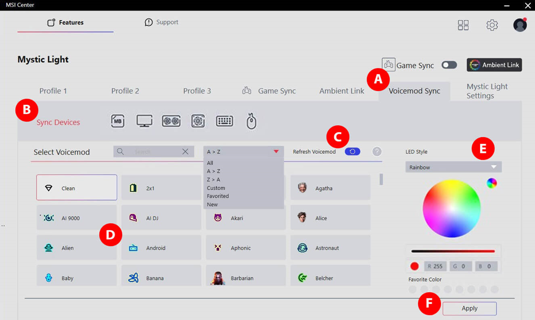Open the LED Style Rainbow dropdown

(x=454, y=167)
